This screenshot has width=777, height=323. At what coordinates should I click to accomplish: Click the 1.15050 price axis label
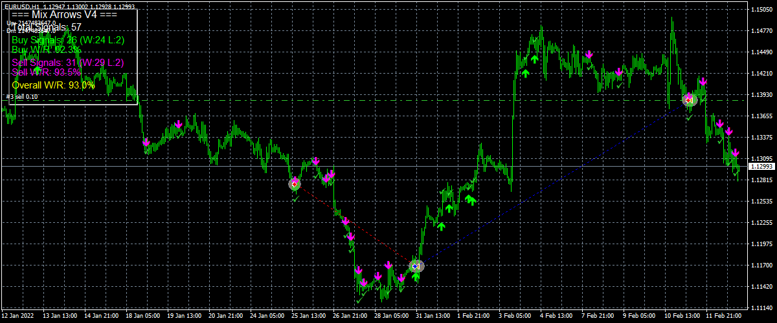pos(761,10)
